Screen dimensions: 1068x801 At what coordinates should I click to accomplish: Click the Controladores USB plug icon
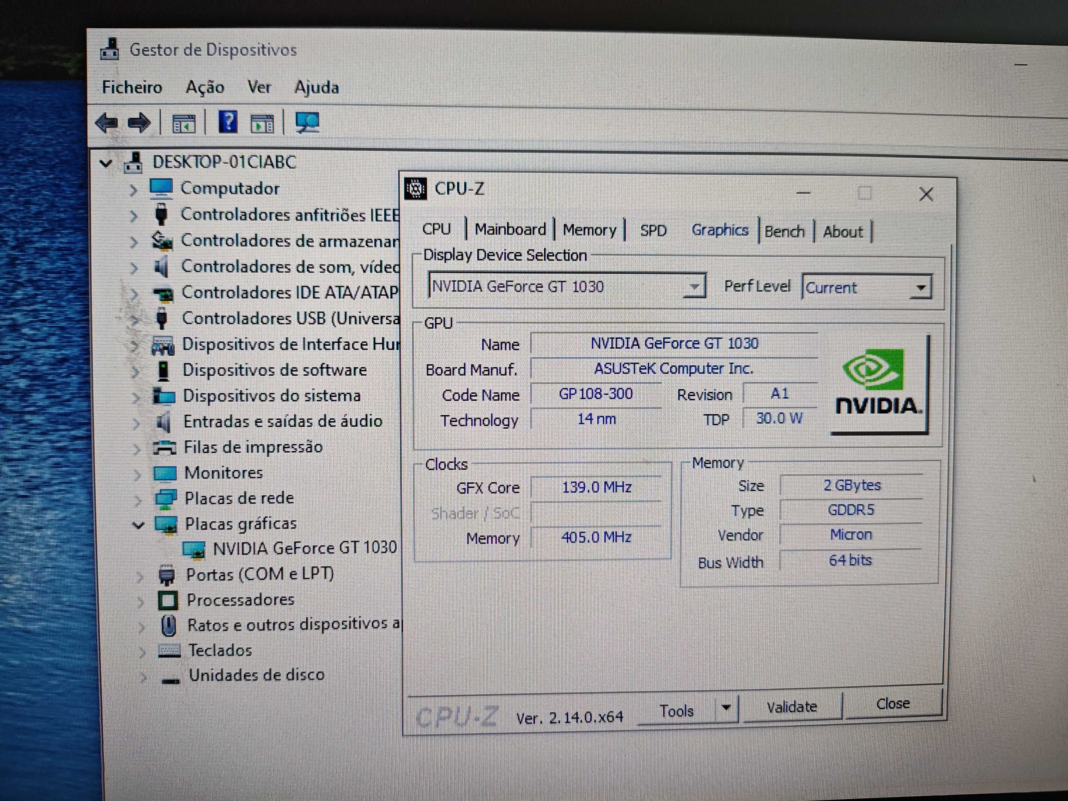coord(162,319)
